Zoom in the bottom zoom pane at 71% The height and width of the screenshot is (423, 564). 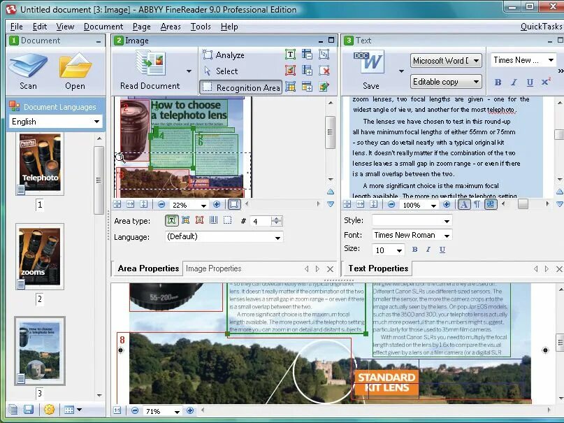pyautogui.click(x=190, y=410)
